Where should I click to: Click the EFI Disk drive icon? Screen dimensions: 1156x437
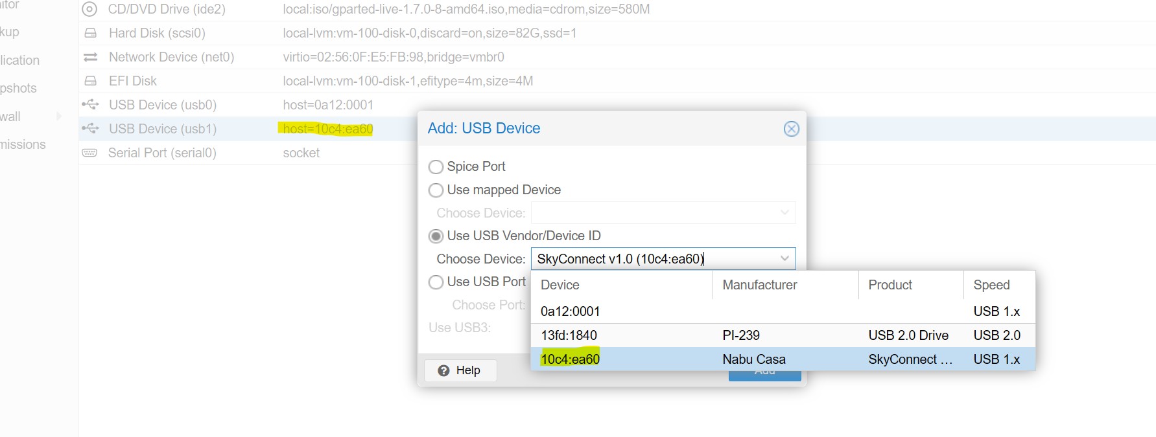point(91,81)
